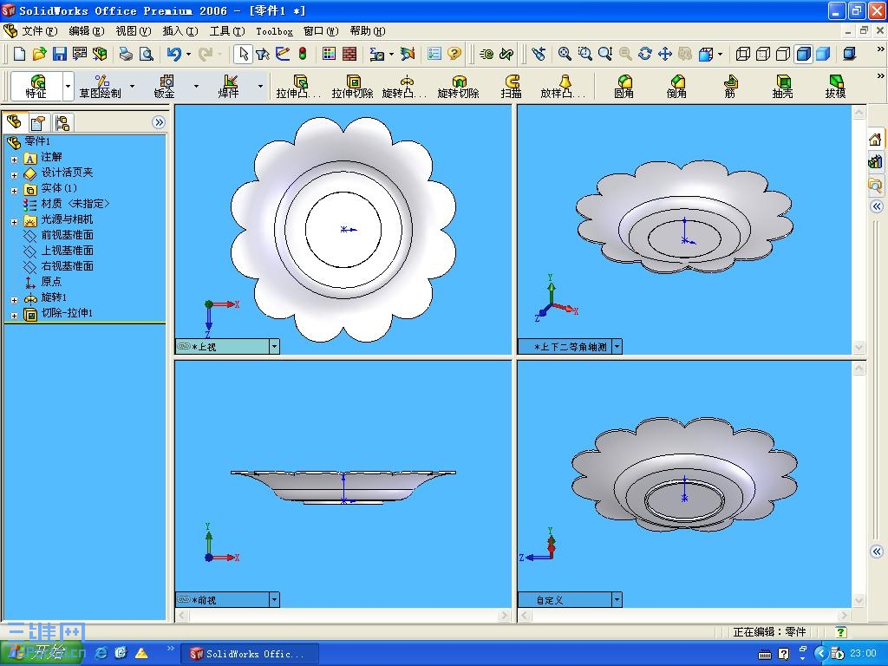
Task: Toggle Shadows in Shaded Mode
Action: 850,54
